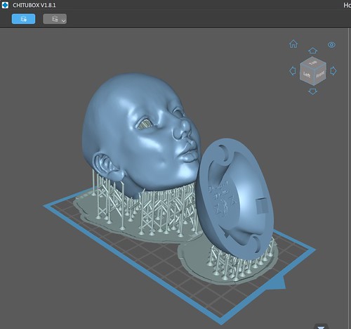Snap to the Top face on view cube
This screenshot has height=329, width=351.
(x=313, y=63)
